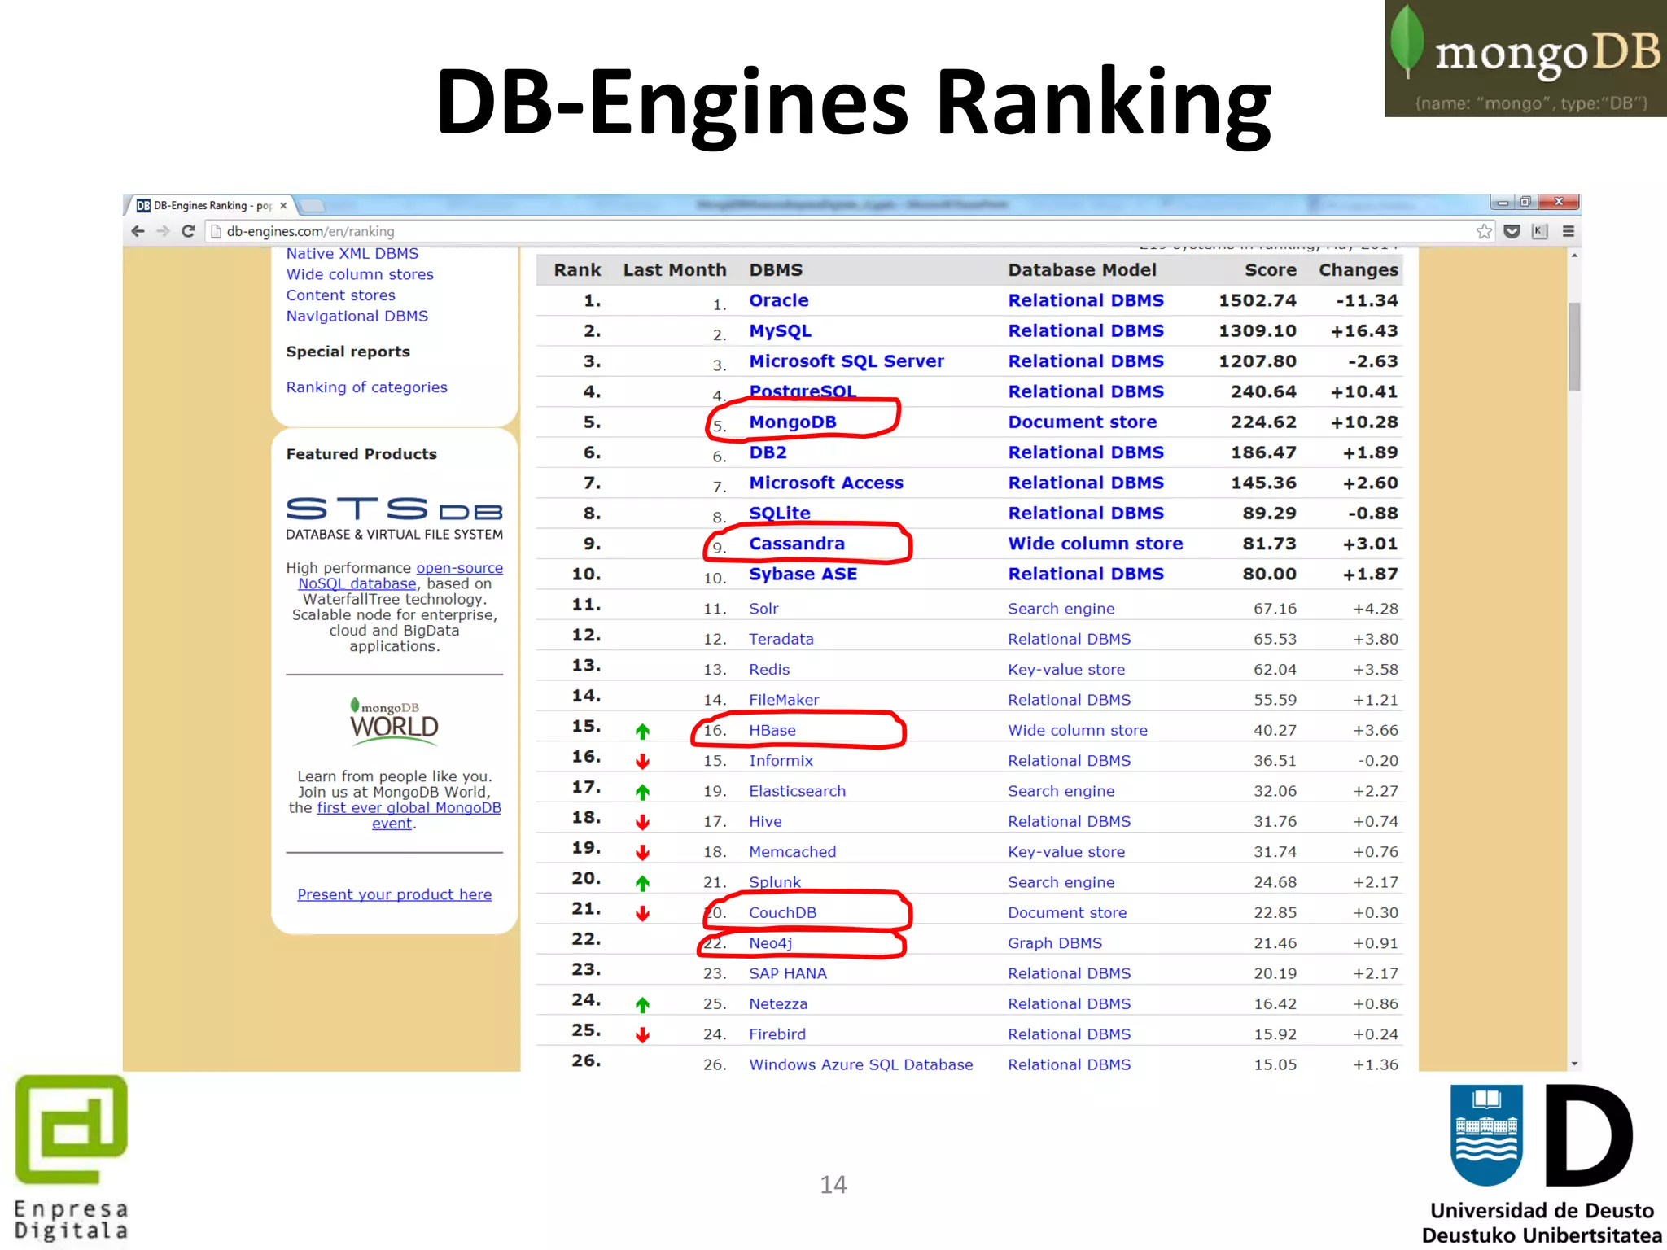
Task: Click the Changes column header
Action: coord(1359,270)
